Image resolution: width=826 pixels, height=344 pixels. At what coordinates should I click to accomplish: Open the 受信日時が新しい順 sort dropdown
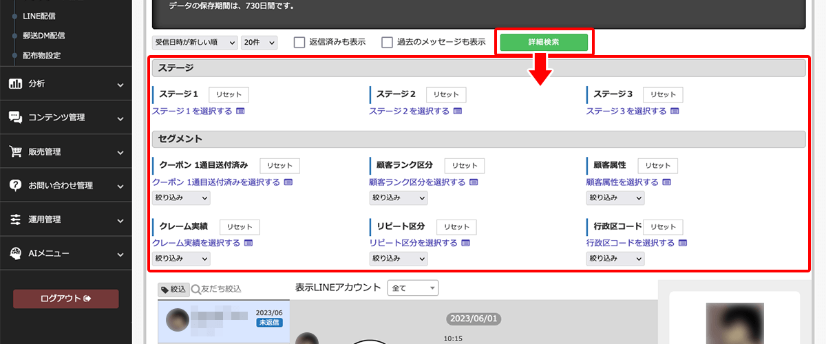click(195, 43)
